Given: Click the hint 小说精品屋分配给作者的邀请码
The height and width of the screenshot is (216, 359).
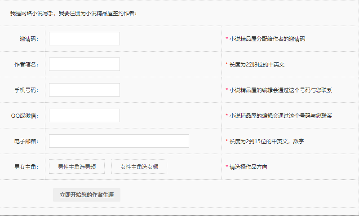Looking at the screenshot, I should pyautogui.click(x=267, y=39).
